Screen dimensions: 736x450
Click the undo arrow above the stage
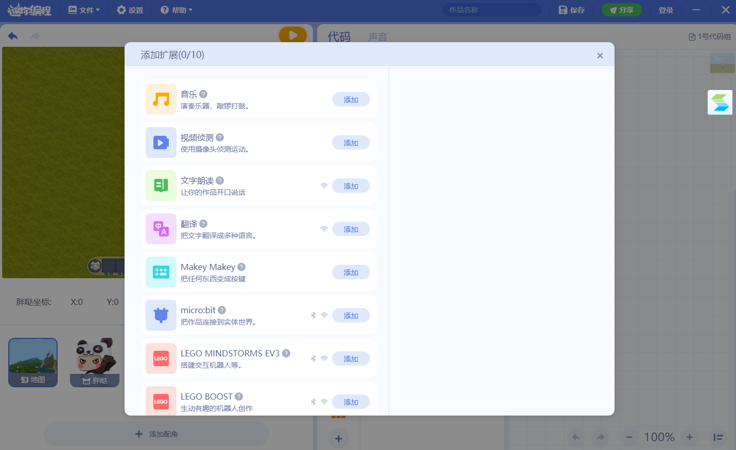13,36
